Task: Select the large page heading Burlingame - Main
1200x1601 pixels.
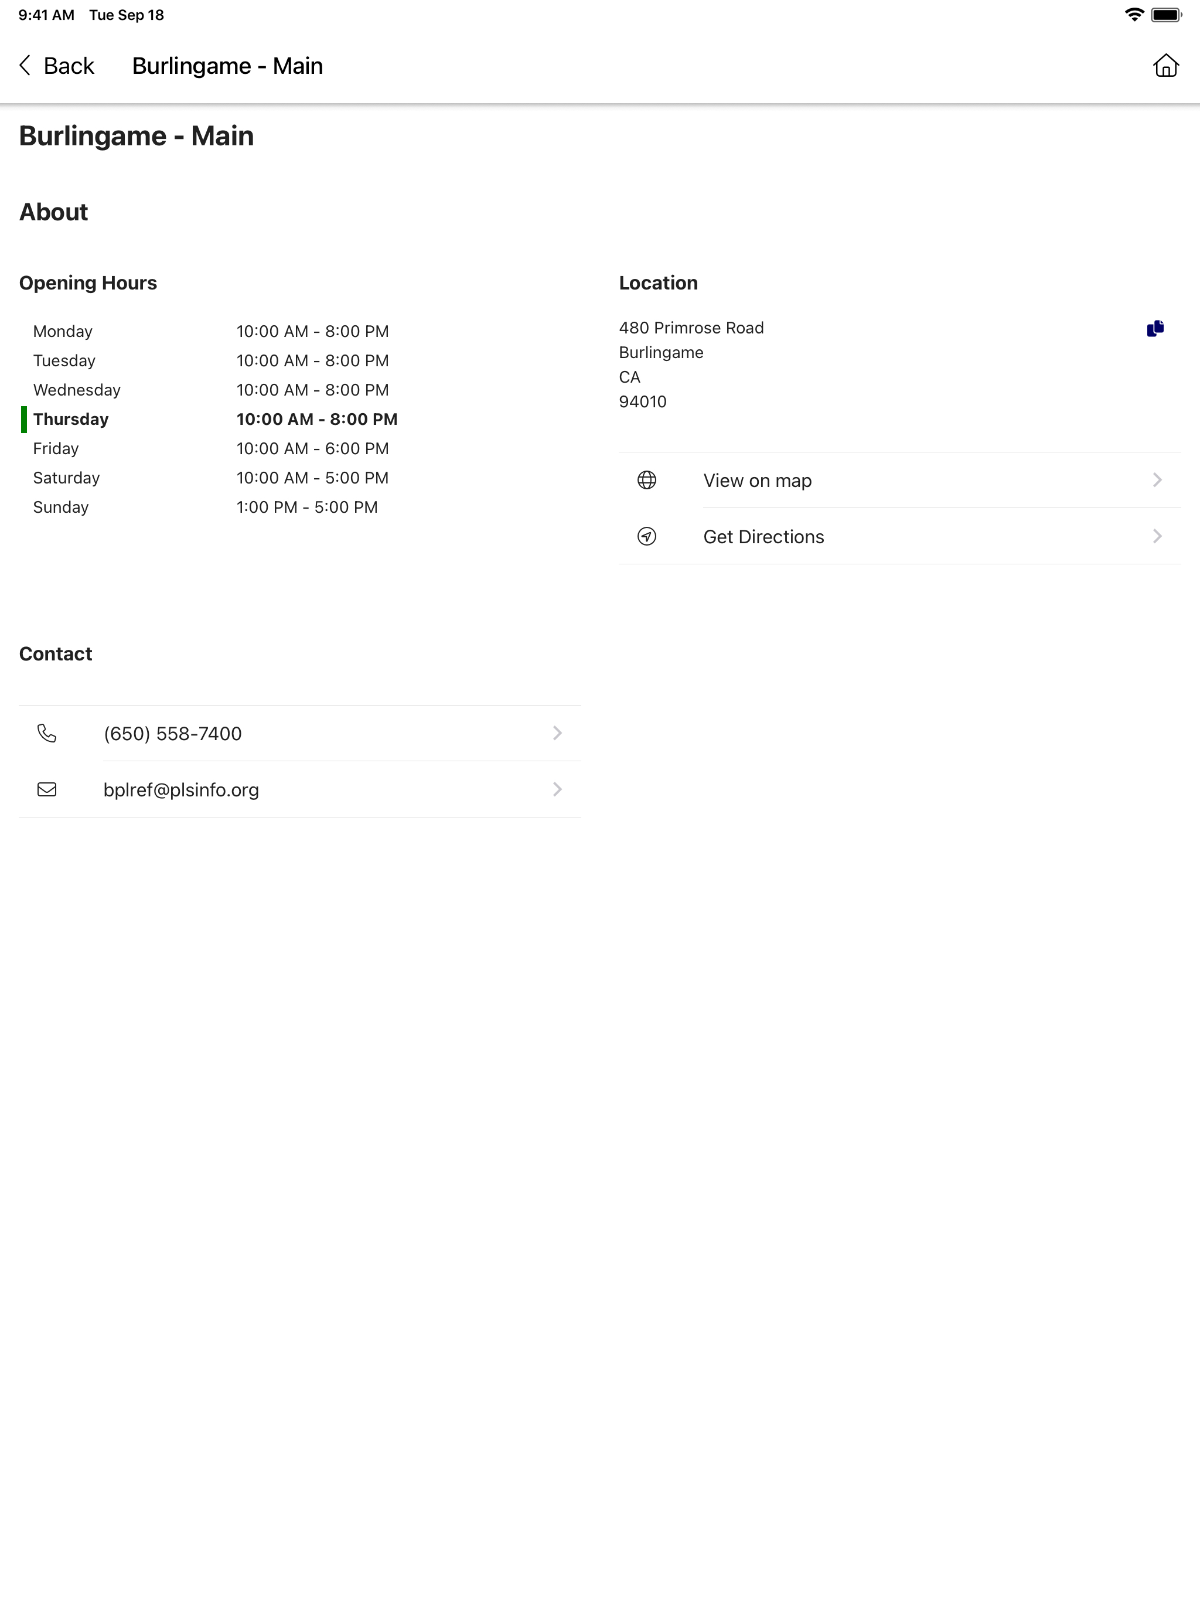Action: click(x=137, y=136)
